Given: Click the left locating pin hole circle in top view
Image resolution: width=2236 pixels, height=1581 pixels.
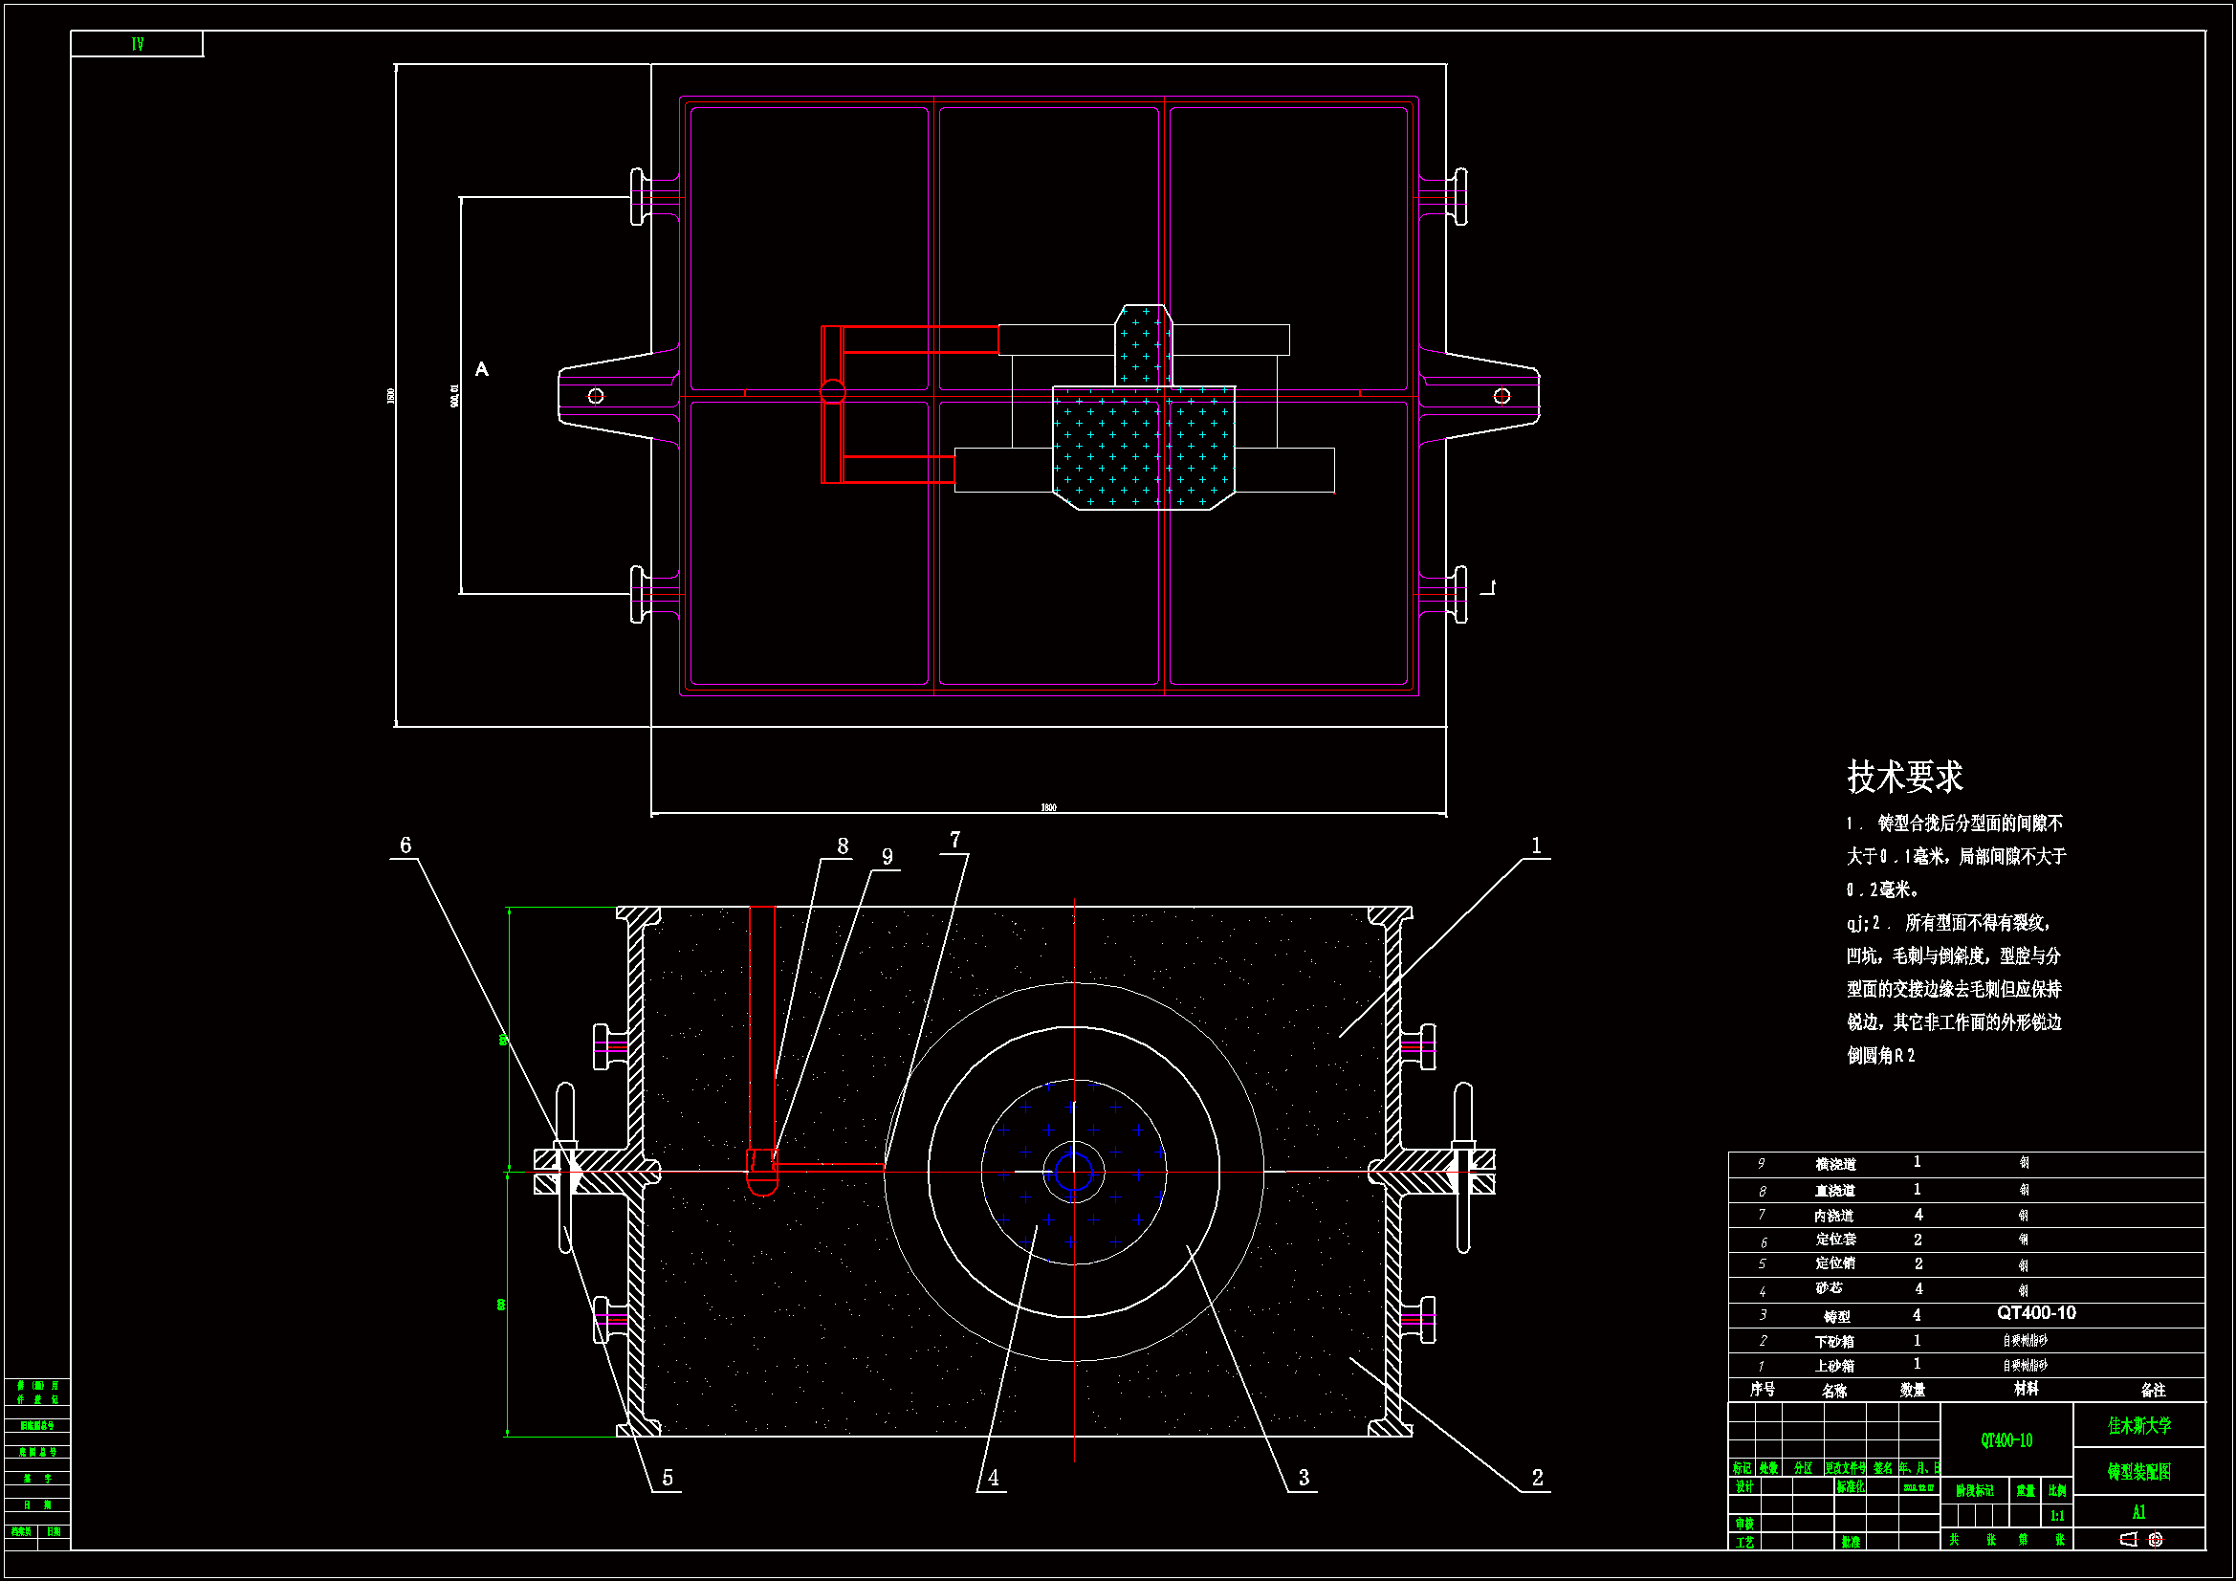Looking at the screenshot, I should coord(596,396).
